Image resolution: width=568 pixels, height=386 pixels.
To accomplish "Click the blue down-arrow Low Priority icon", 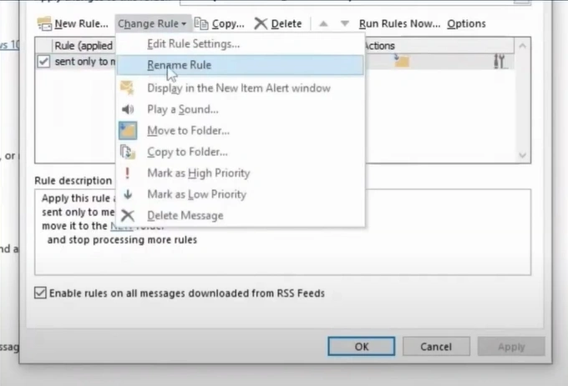I will pos(128,194).
